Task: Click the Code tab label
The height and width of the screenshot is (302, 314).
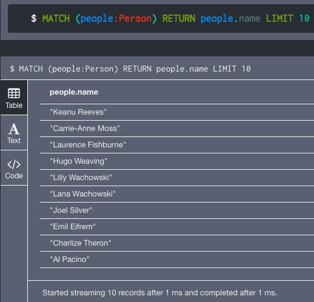Action: click(14, 176)
